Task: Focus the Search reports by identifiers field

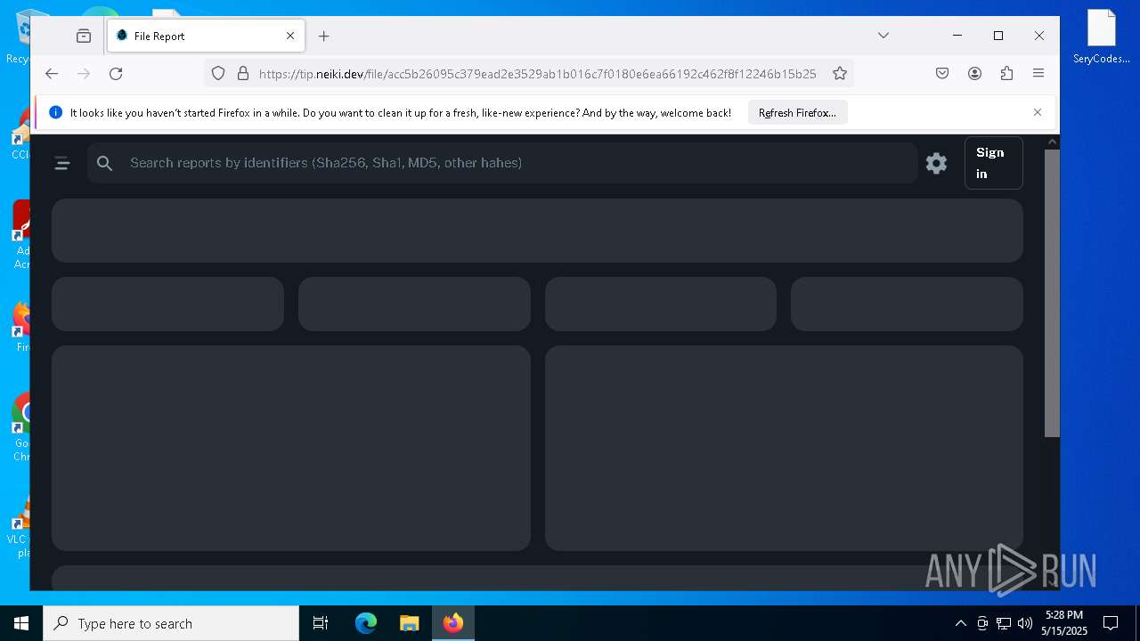Action: point(502,163)
